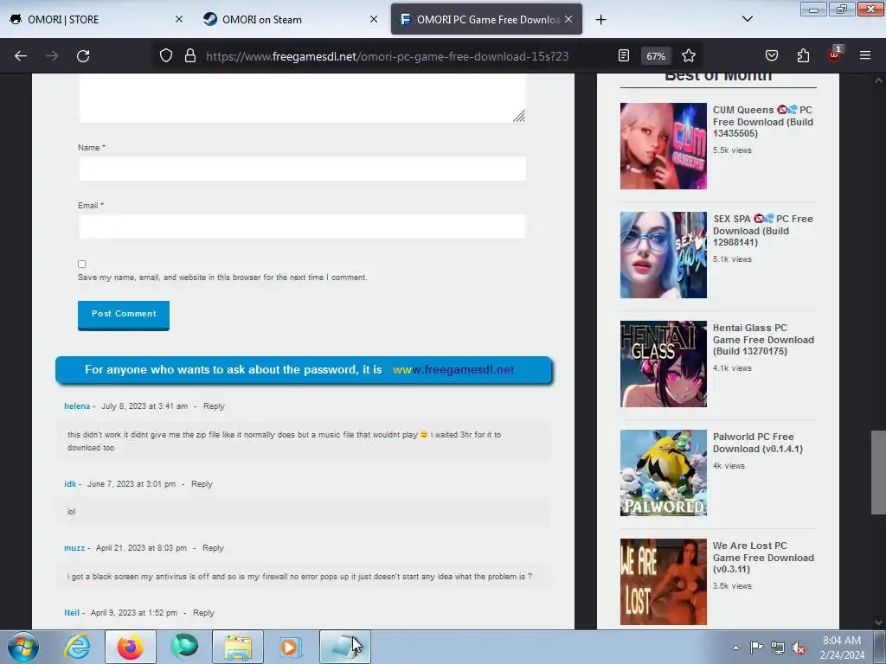Expand the list all tabs chevron
886x664 pixels.
747,19
